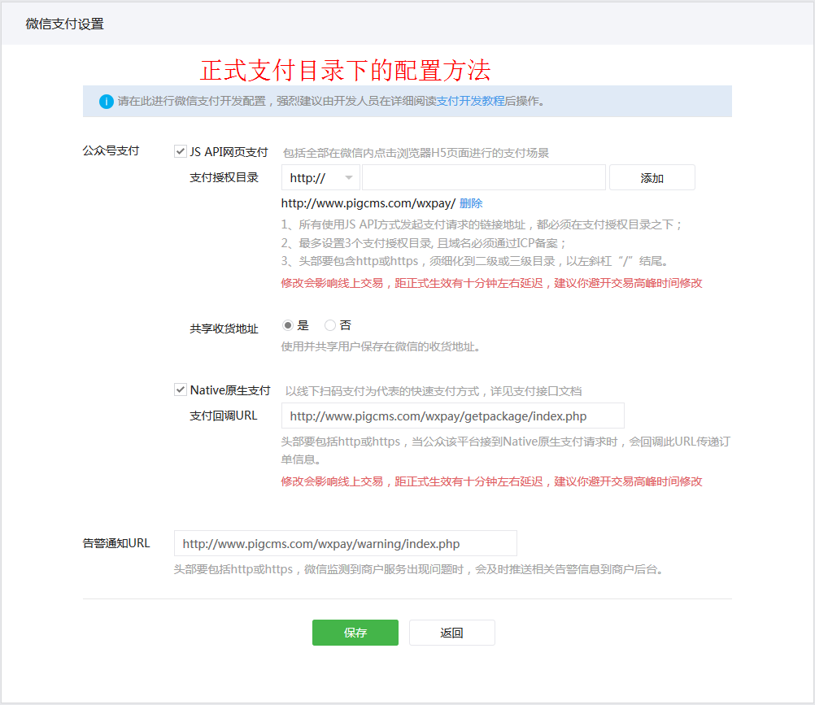This screenshot has height=705, width=815.
Task: Enable the JS API网页支付 checkbox
Action: click(180, 150)
